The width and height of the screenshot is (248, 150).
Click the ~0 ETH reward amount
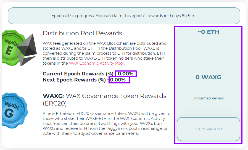[x=208, y=32]
